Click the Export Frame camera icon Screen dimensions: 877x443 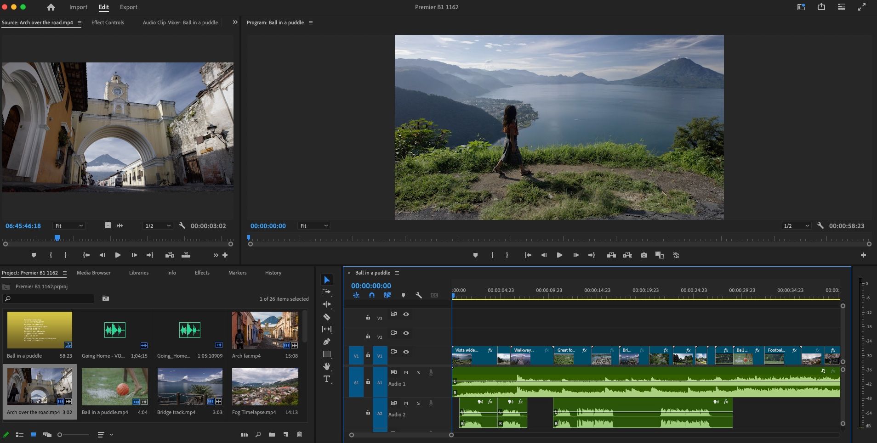[x=644, y=255]
